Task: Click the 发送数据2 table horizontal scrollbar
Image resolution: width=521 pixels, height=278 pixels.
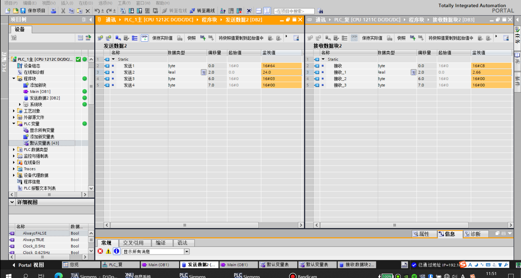Action: click(184, 225)
